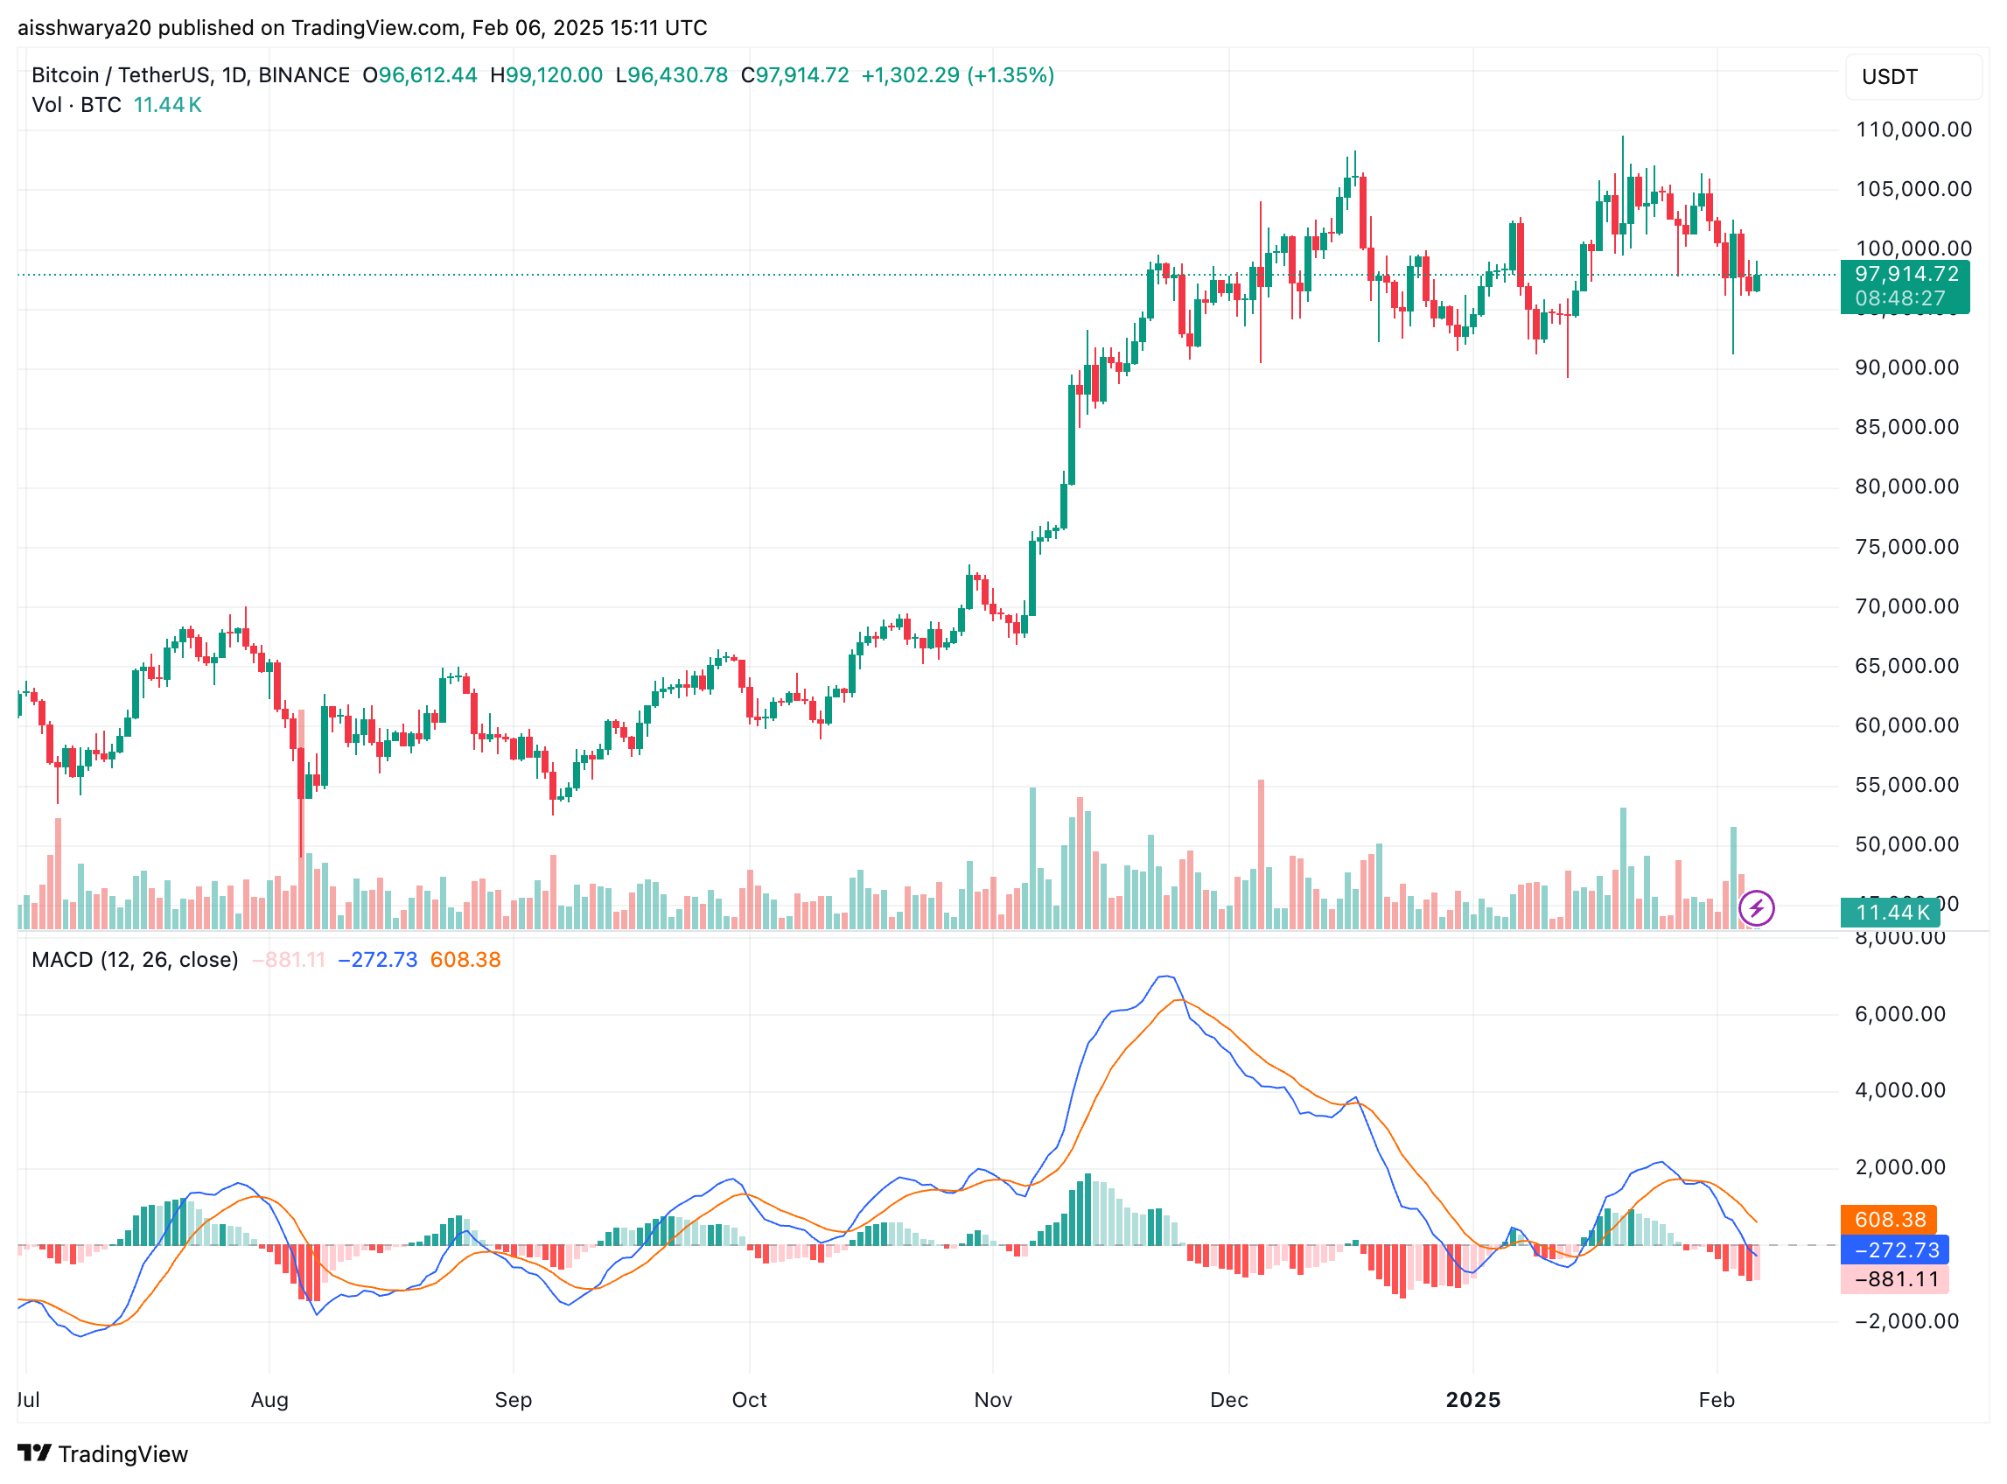The width and height of the screenshot is (2007, 1484).
Task: Click the 65,000.00 price axis label
Action: [1907, 667]
